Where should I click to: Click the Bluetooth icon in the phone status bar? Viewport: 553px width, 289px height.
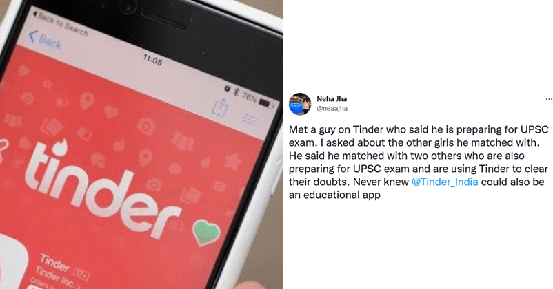pyautogui.click(x=237, y=93)
